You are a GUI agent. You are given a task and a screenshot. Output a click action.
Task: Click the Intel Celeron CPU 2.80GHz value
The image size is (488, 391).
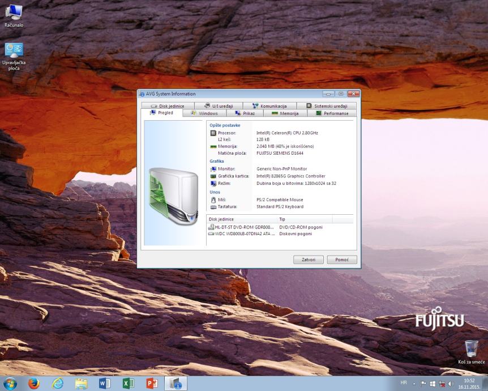(287, 133)
